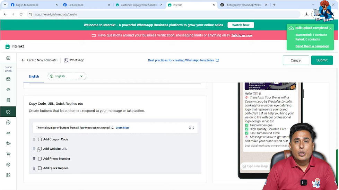
Task: Click drag handle for Add Coupon Code
Action: 34,139
